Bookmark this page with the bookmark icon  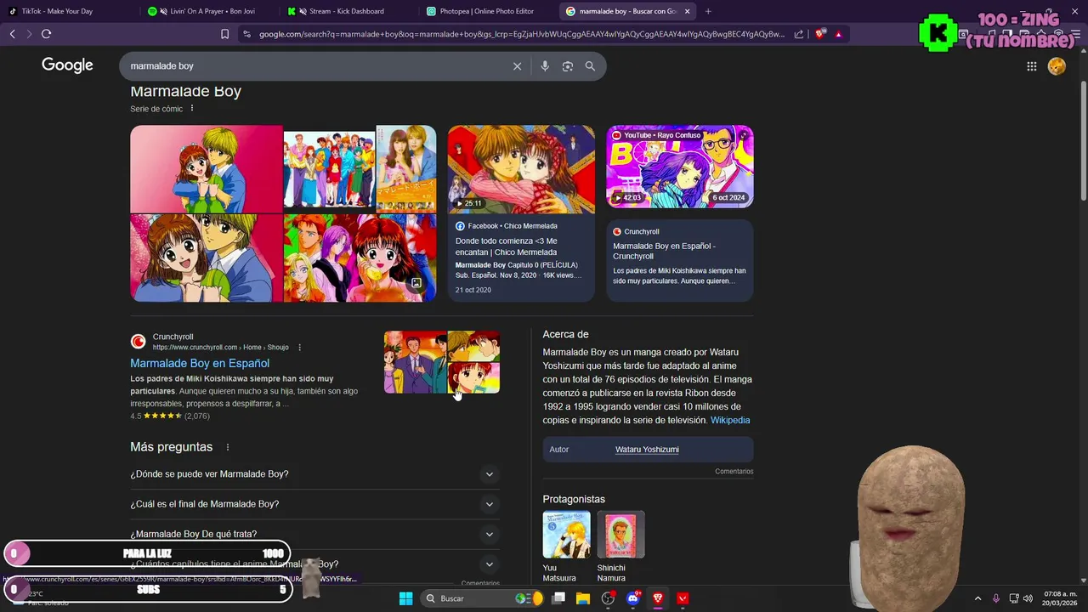coord(224,34)
